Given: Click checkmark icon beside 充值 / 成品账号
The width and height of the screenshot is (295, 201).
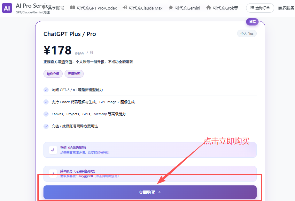Looking at the screenshot, I should click(x=46, y=126).
